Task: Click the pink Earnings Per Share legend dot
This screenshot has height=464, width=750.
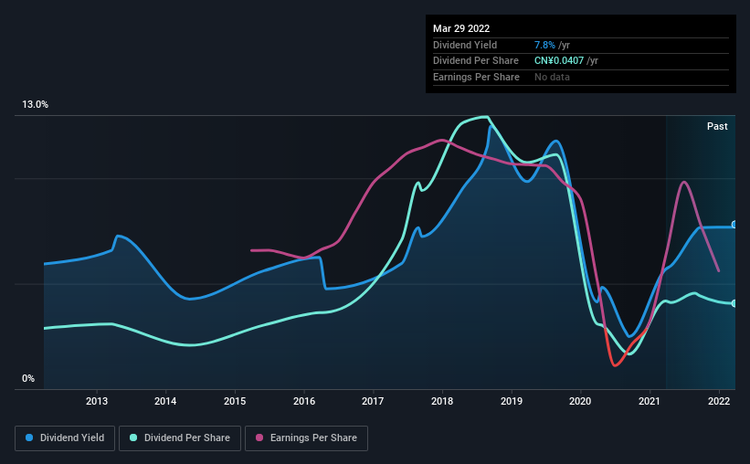Action: pyautogui.click(x=259, y=438)
